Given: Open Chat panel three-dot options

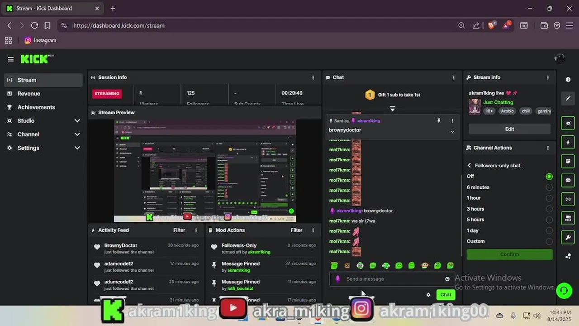Looking at the screenshot, I should pos(454,77).
